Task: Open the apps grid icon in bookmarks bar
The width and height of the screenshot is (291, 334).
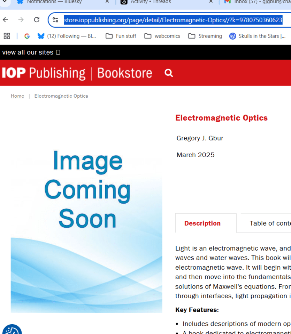Action: click(x=7, y=36)
